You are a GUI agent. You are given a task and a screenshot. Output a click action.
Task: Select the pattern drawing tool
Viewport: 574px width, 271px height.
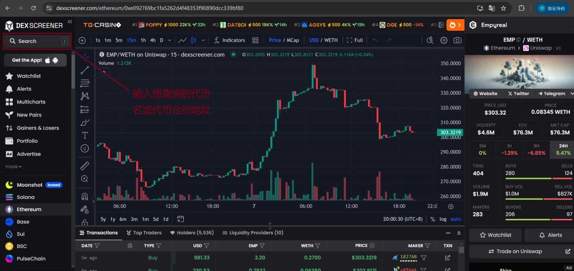[x=85, y=96]
